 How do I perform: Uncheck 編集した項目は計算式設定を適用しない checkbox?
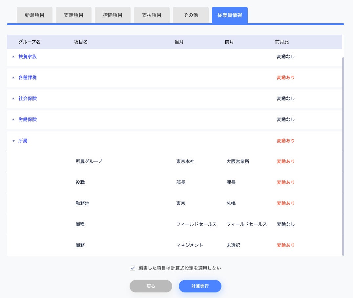(x=133, y=268)
